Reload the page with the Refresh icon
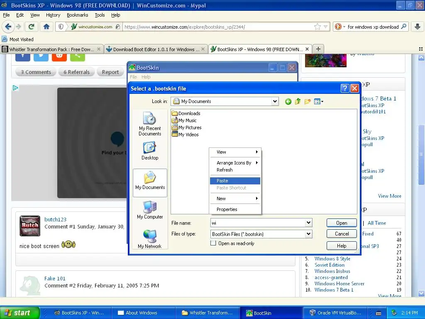The image size is (425, 319). [32, 27]
